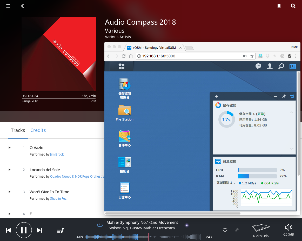This screenshot has height=241, width=302.
Task: Switch to the Credits tab
Action: pos(38,130)
